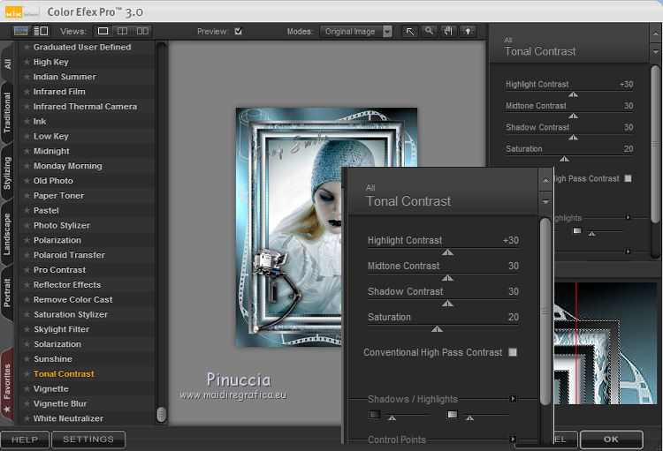The width and height of the screenshot is (663, 451).
Task: Switch to split preview view
Action: click(123, 31)
